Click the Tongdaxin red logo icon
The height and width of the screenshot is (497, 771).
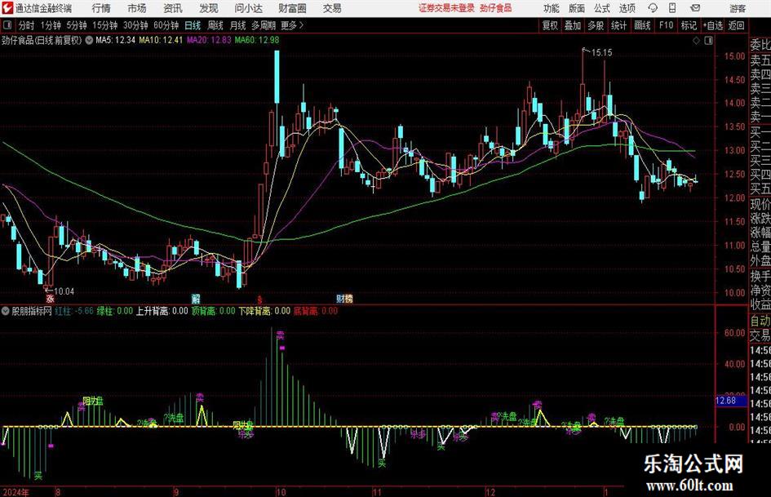(x=7, y=8)
